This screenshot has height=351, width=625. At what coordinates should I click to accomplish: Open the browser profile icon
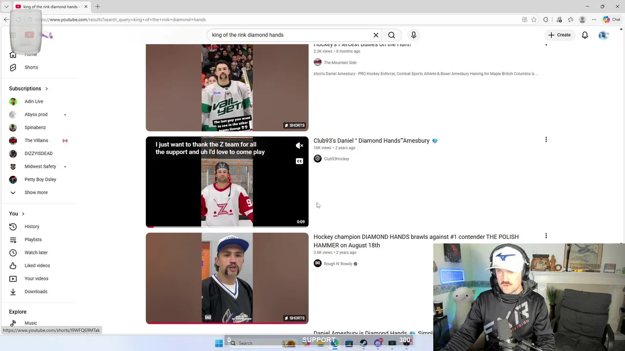click(582, 19)
